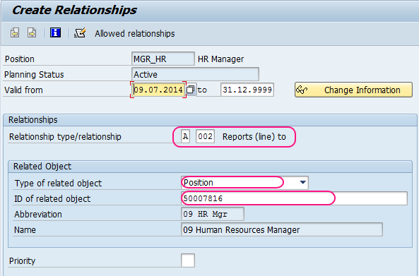The image size is (419, 276).
Task: Open the Valid from date picker icon
Action: click(191, 90)
